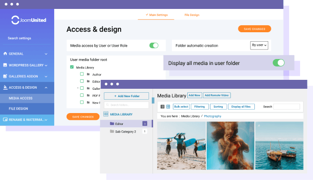Check the PDF folder checkbox
The width and height of the screenshot is (313, 180).
(x=82, y=95)
